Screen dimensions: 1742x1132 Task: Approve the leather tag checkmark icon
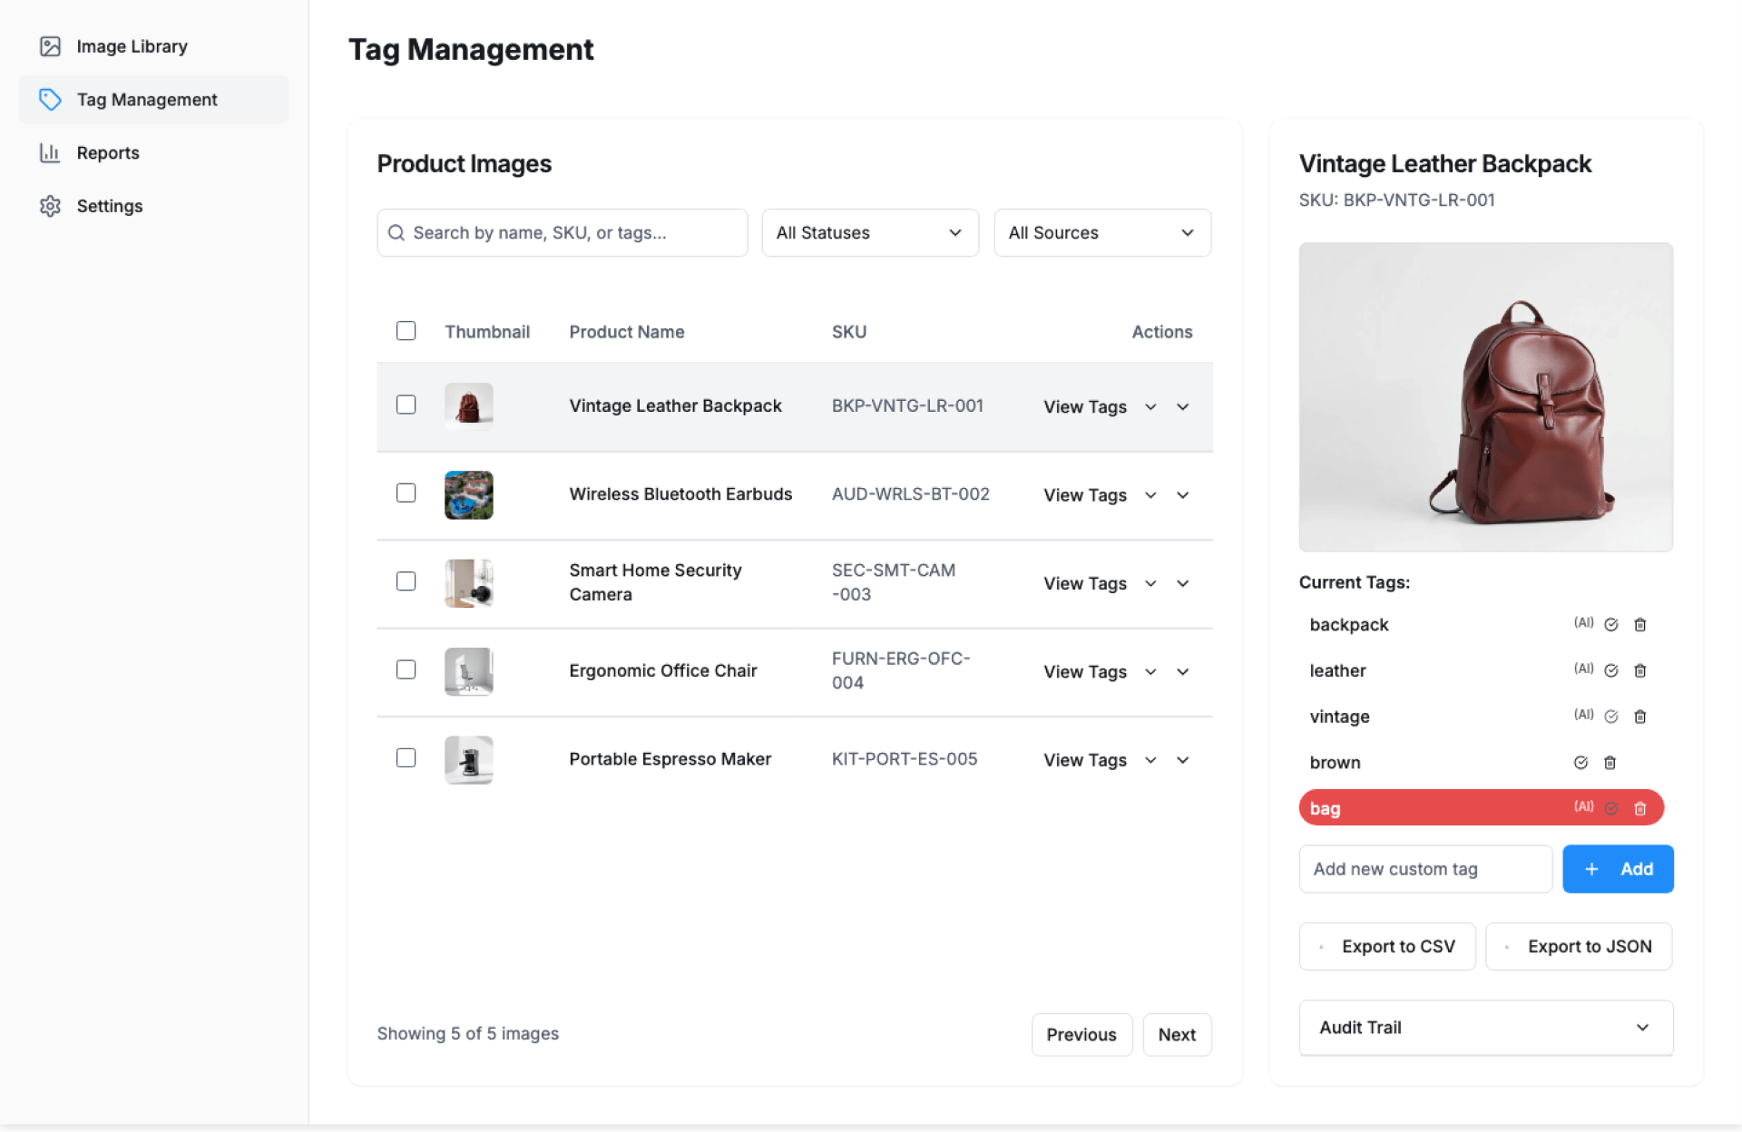pos(1611,670)
